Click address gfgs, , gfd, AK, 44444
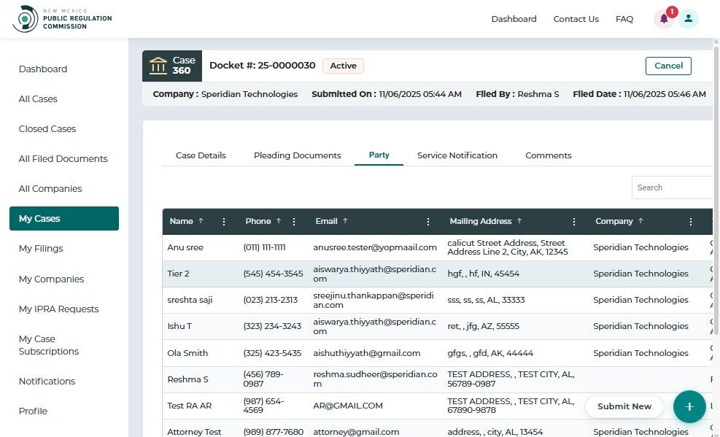 tap(490, 353)
